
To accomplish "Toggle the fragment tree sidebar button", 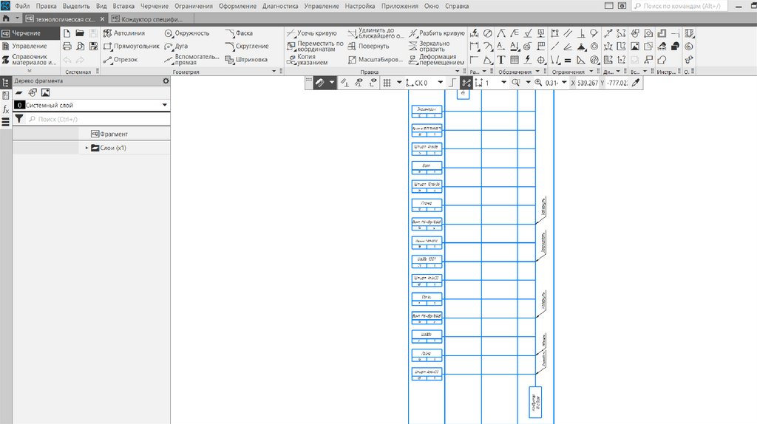I will pos(6,83).
